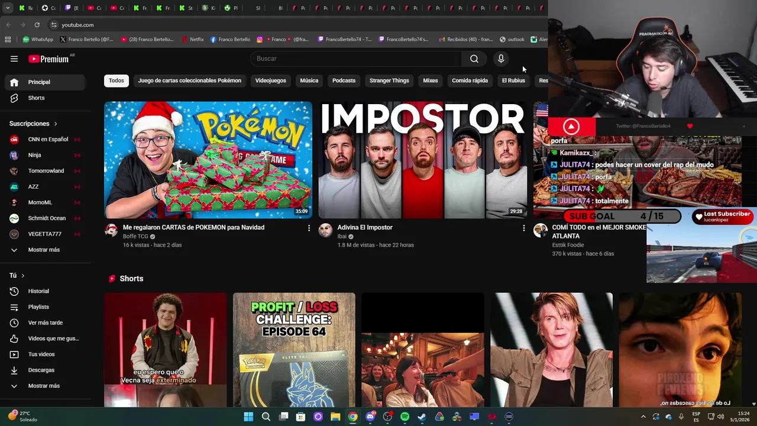The width and height of the screenshot is (757, 426).
Task: Open the bookmarks apps grid icon
Action: [8, 40]
